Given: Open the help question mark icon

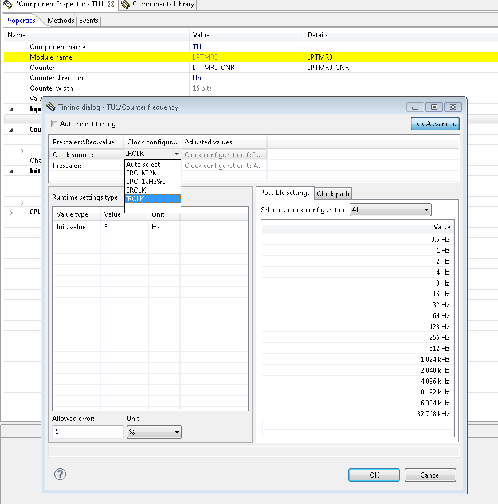Looking at the screenshot, I should (x=60, y=474).
